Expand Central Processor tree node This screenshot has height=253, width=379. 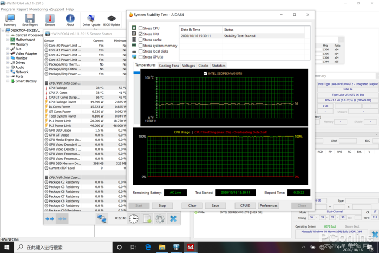point(8,35)
